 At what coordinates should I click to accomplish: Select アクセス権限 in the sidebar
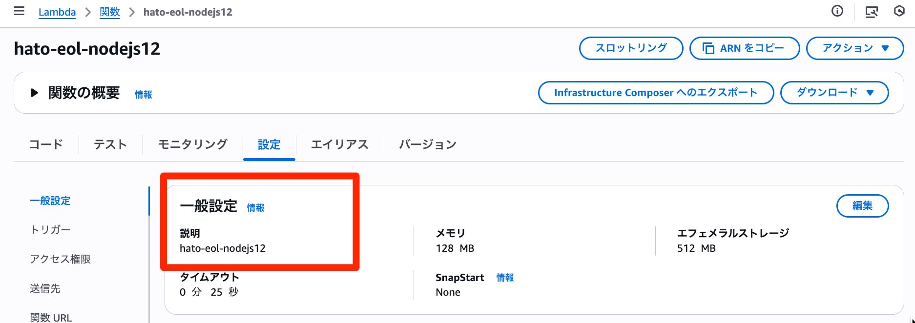point(60,259)
